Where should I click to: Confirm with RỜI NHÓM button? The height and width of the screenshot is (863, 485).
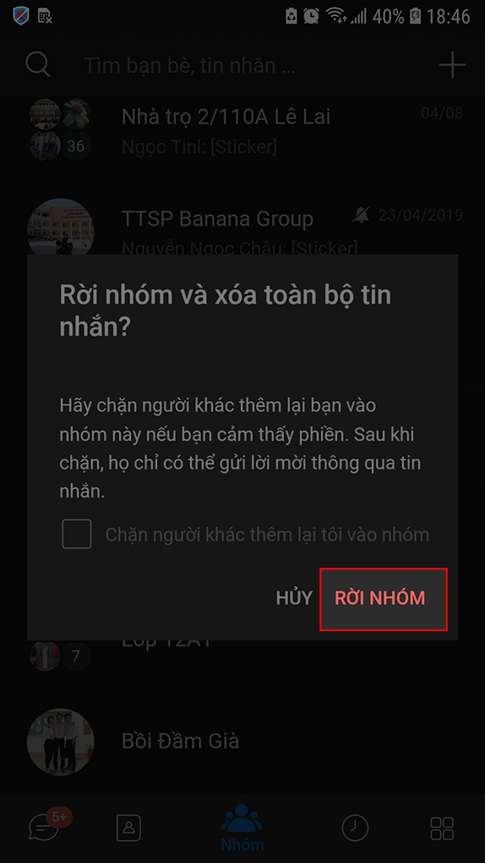pos(384,599)
